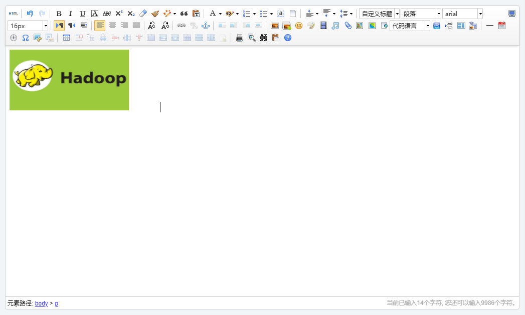Open the 段落 paragraph format dropdown
Image resolution: width=525 pixels, height=315 pixels.
coord(421,14)
